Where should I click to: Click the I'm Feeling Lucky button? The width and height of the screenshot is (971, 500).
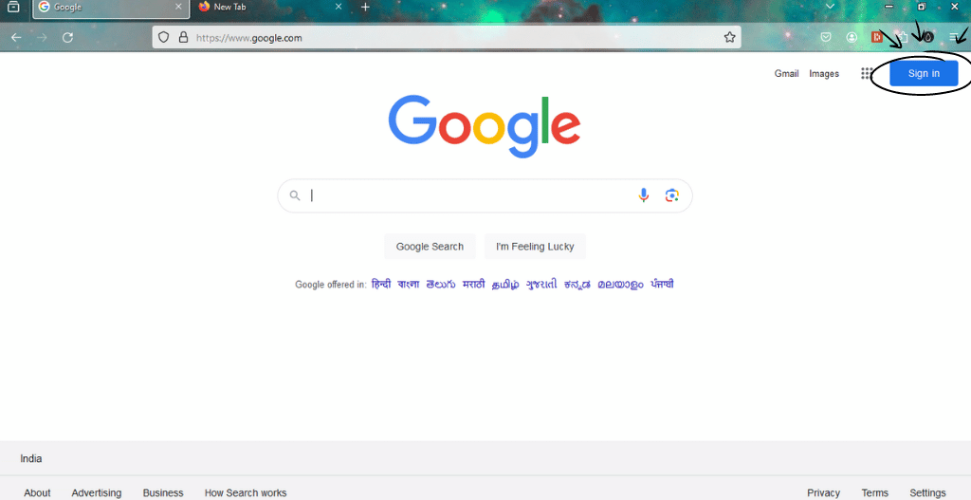pyautogui.click(x=535, y=247)
